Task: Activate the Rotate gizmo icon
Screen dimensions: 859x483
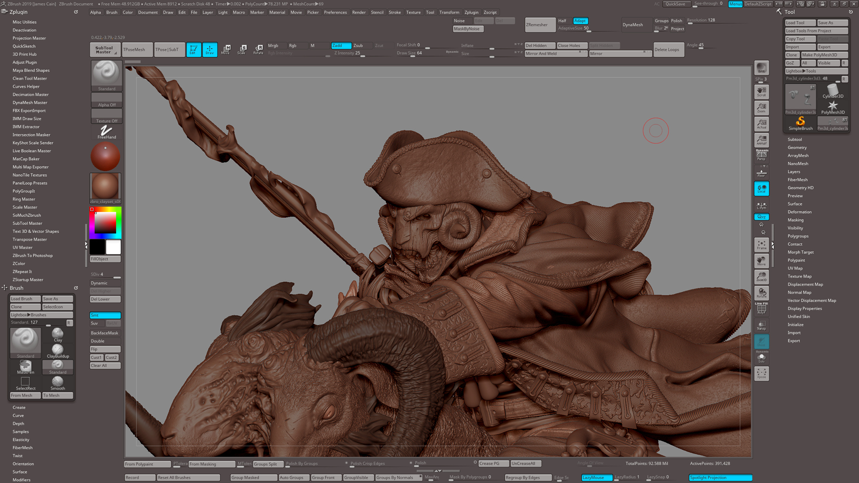Action: coord(258,49)
